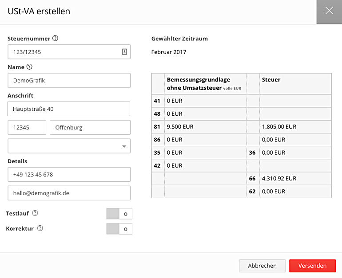Click the postal code field 12345
This screenshot has height=278, width=342.
click(x=27, y=127)
